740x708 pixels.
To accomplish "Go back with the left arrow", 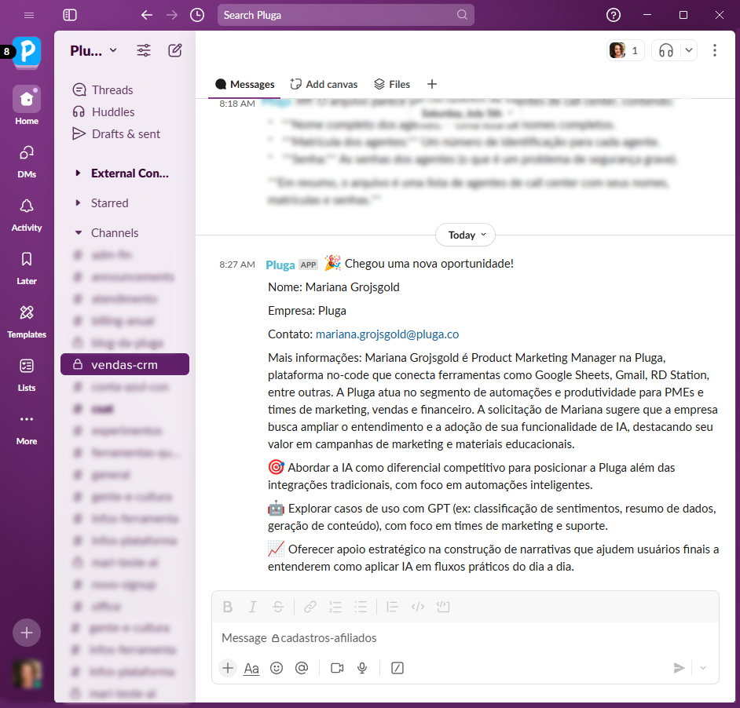I will [x=147, y=15].
